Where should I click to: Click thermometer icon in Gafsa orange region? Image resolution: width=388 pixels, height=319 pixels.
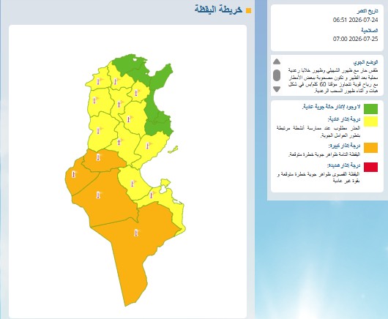[x=99, y=157]
